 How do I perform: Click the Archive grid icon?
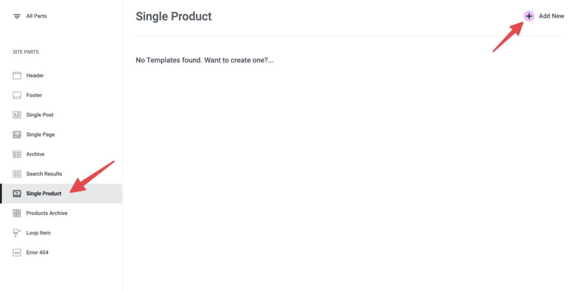coord(17,154)
